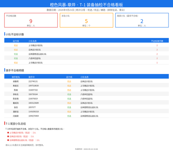This screenshot has width=173, height=150.
Task: Click rider ID 1003123689
Action: pos(34,103)
